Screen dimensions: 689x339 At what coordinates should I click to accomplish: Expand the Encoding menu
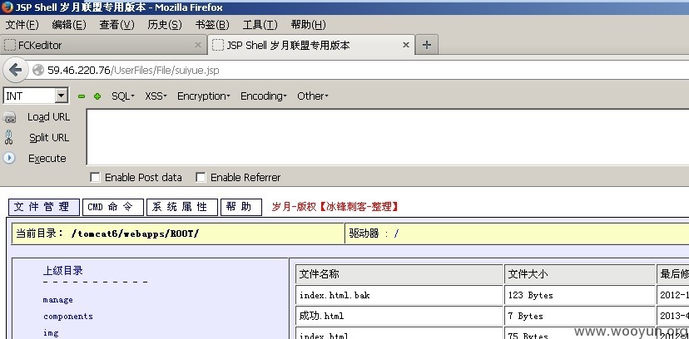click(263, 96)
